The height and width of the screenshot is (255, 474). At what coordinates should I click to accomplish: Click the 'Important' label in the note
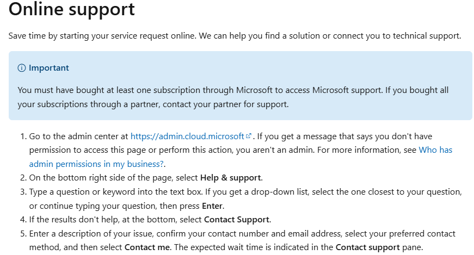pyautogui.click(x=48, y=68)
